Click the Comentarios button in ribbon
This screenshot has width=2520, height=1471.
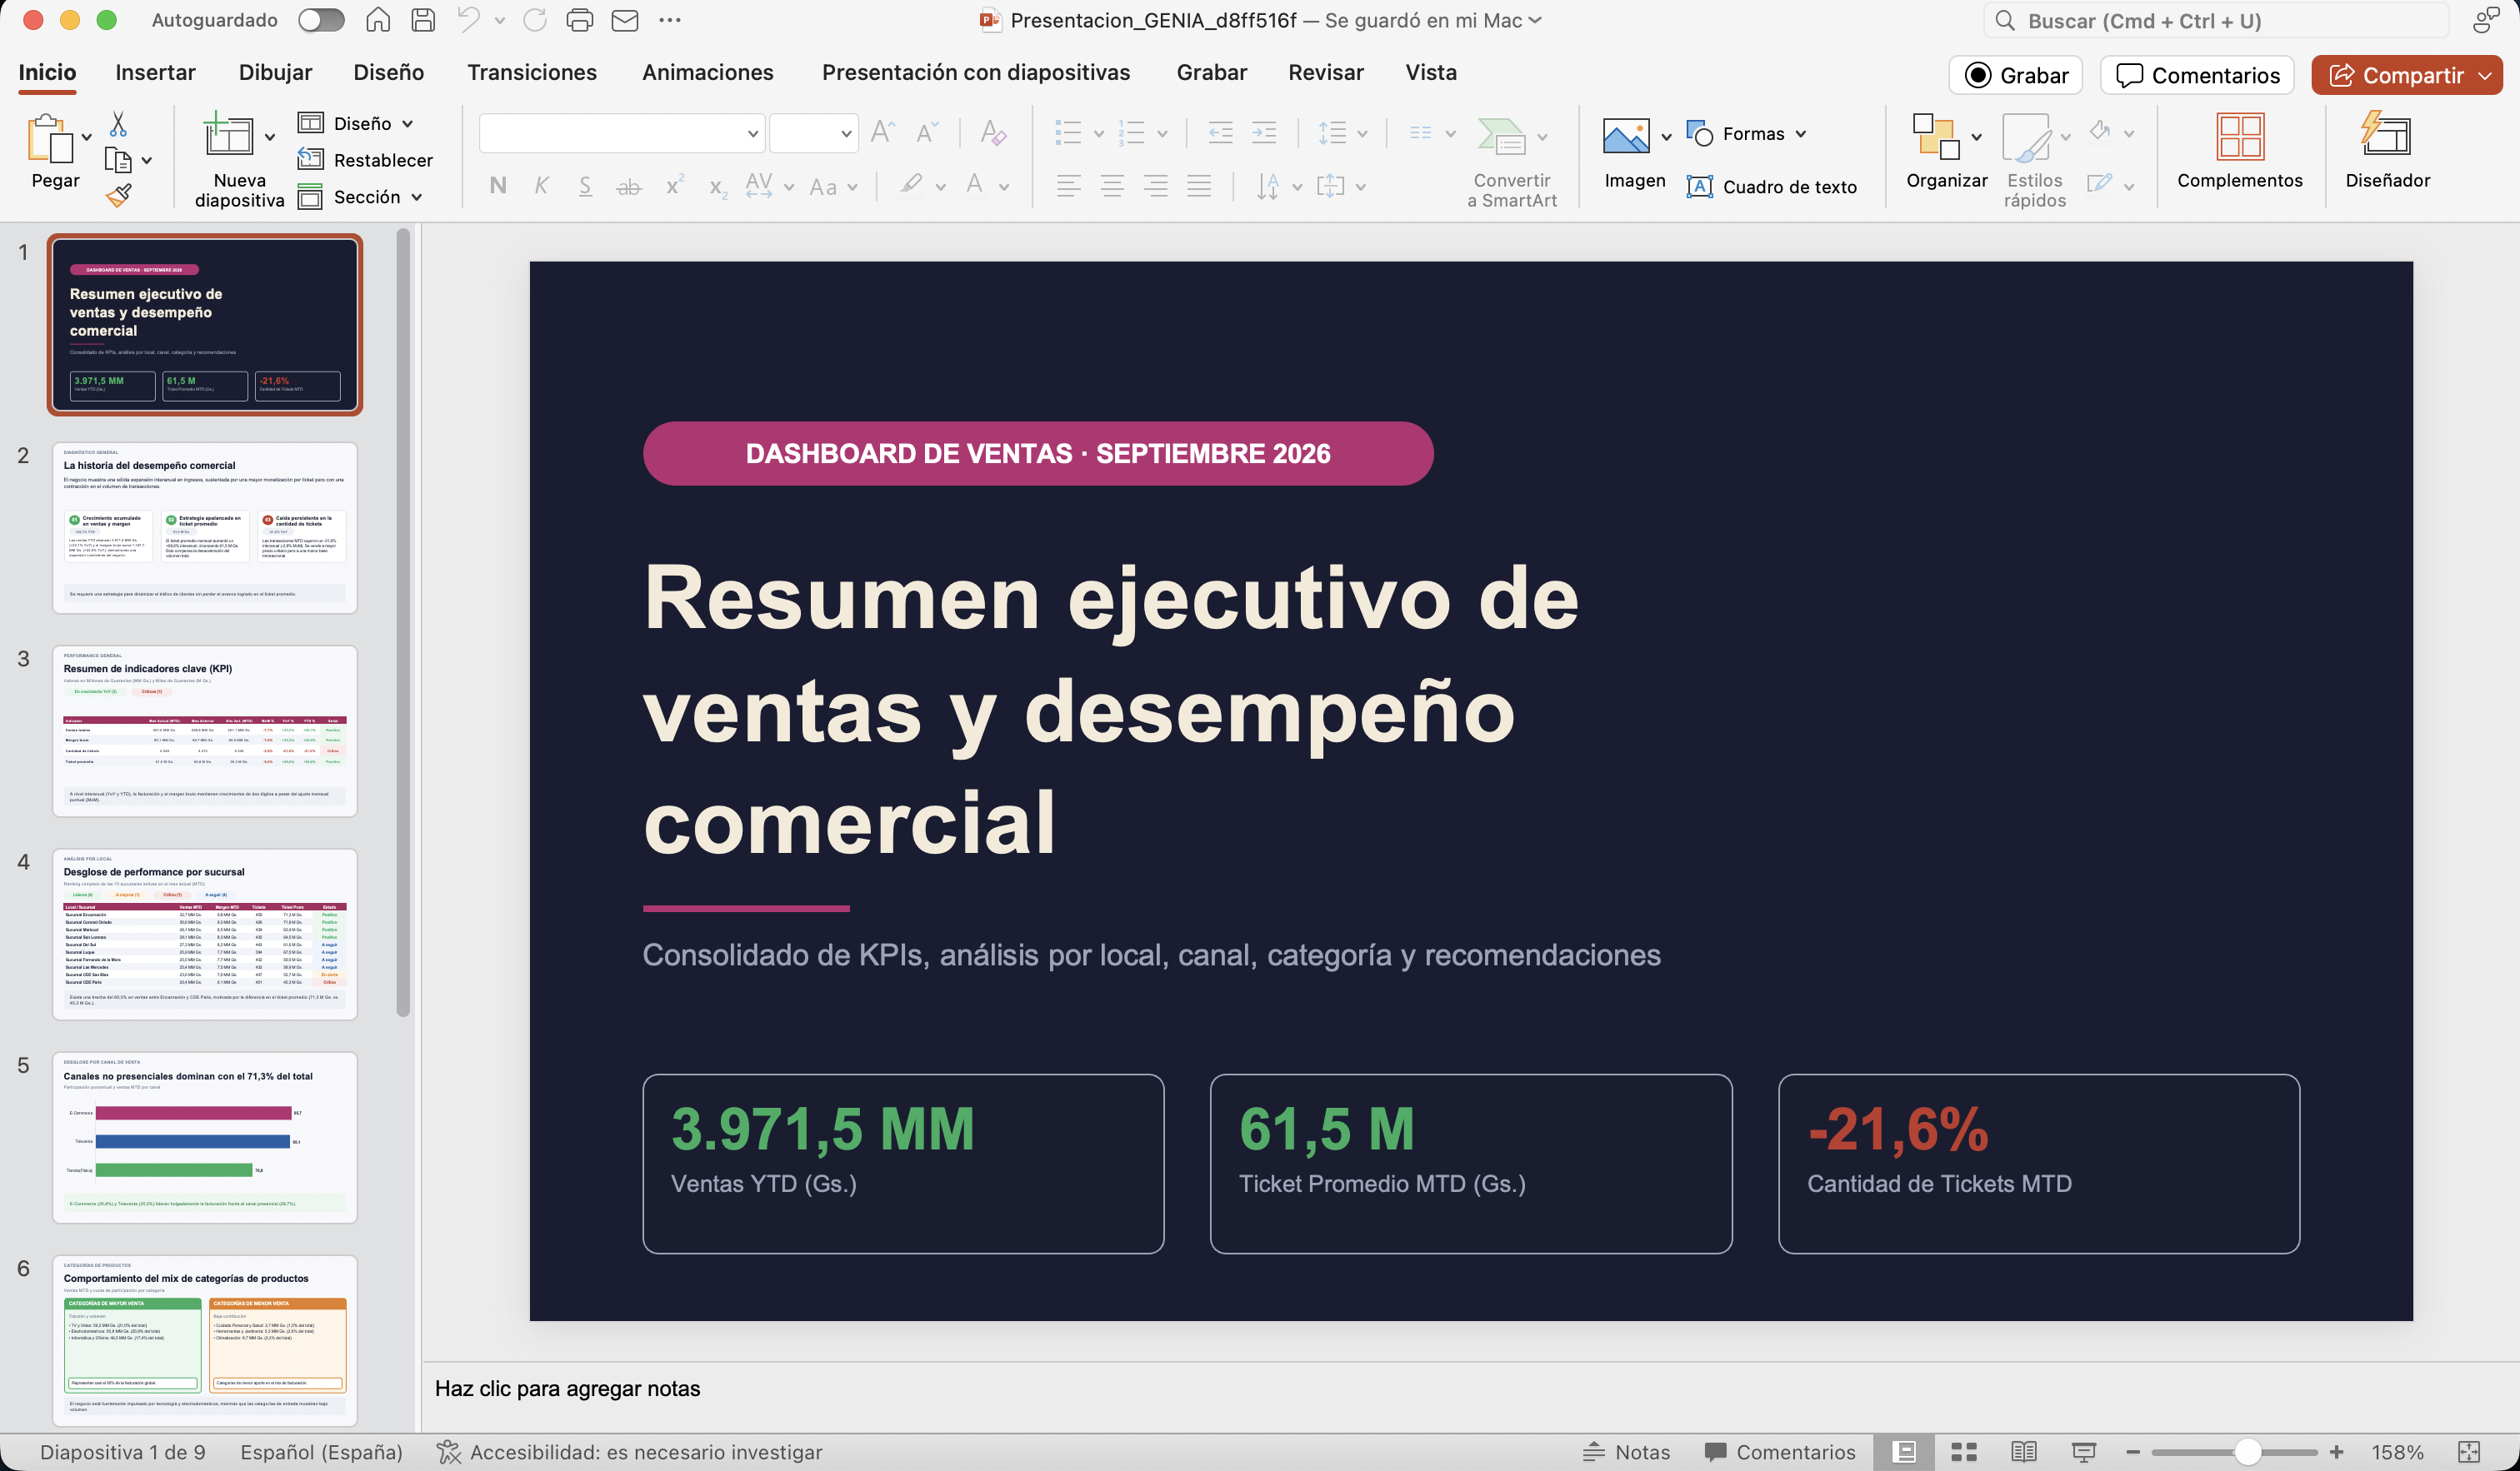pos(2197,76)
